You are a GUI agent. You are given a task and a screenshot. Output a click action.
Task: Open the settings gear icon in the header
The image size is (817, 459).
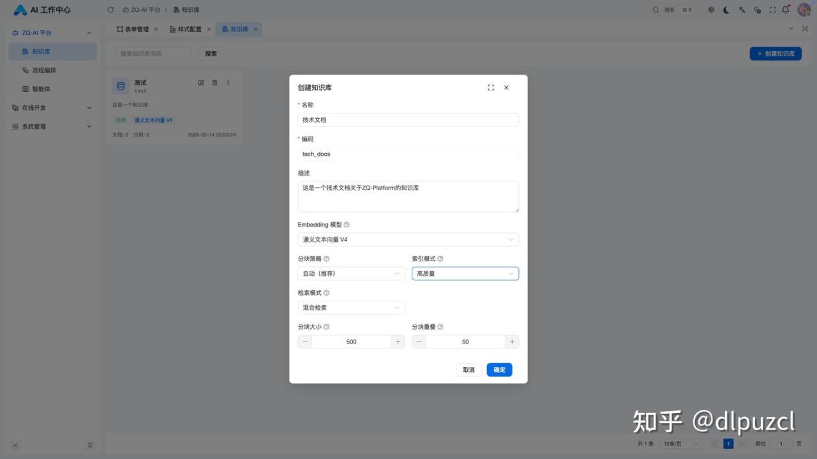click(712, 10)
